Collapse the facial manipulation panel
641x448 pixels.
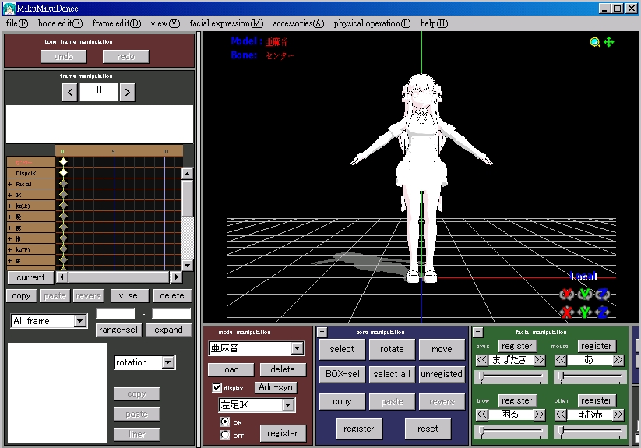(x=478, y=332)
